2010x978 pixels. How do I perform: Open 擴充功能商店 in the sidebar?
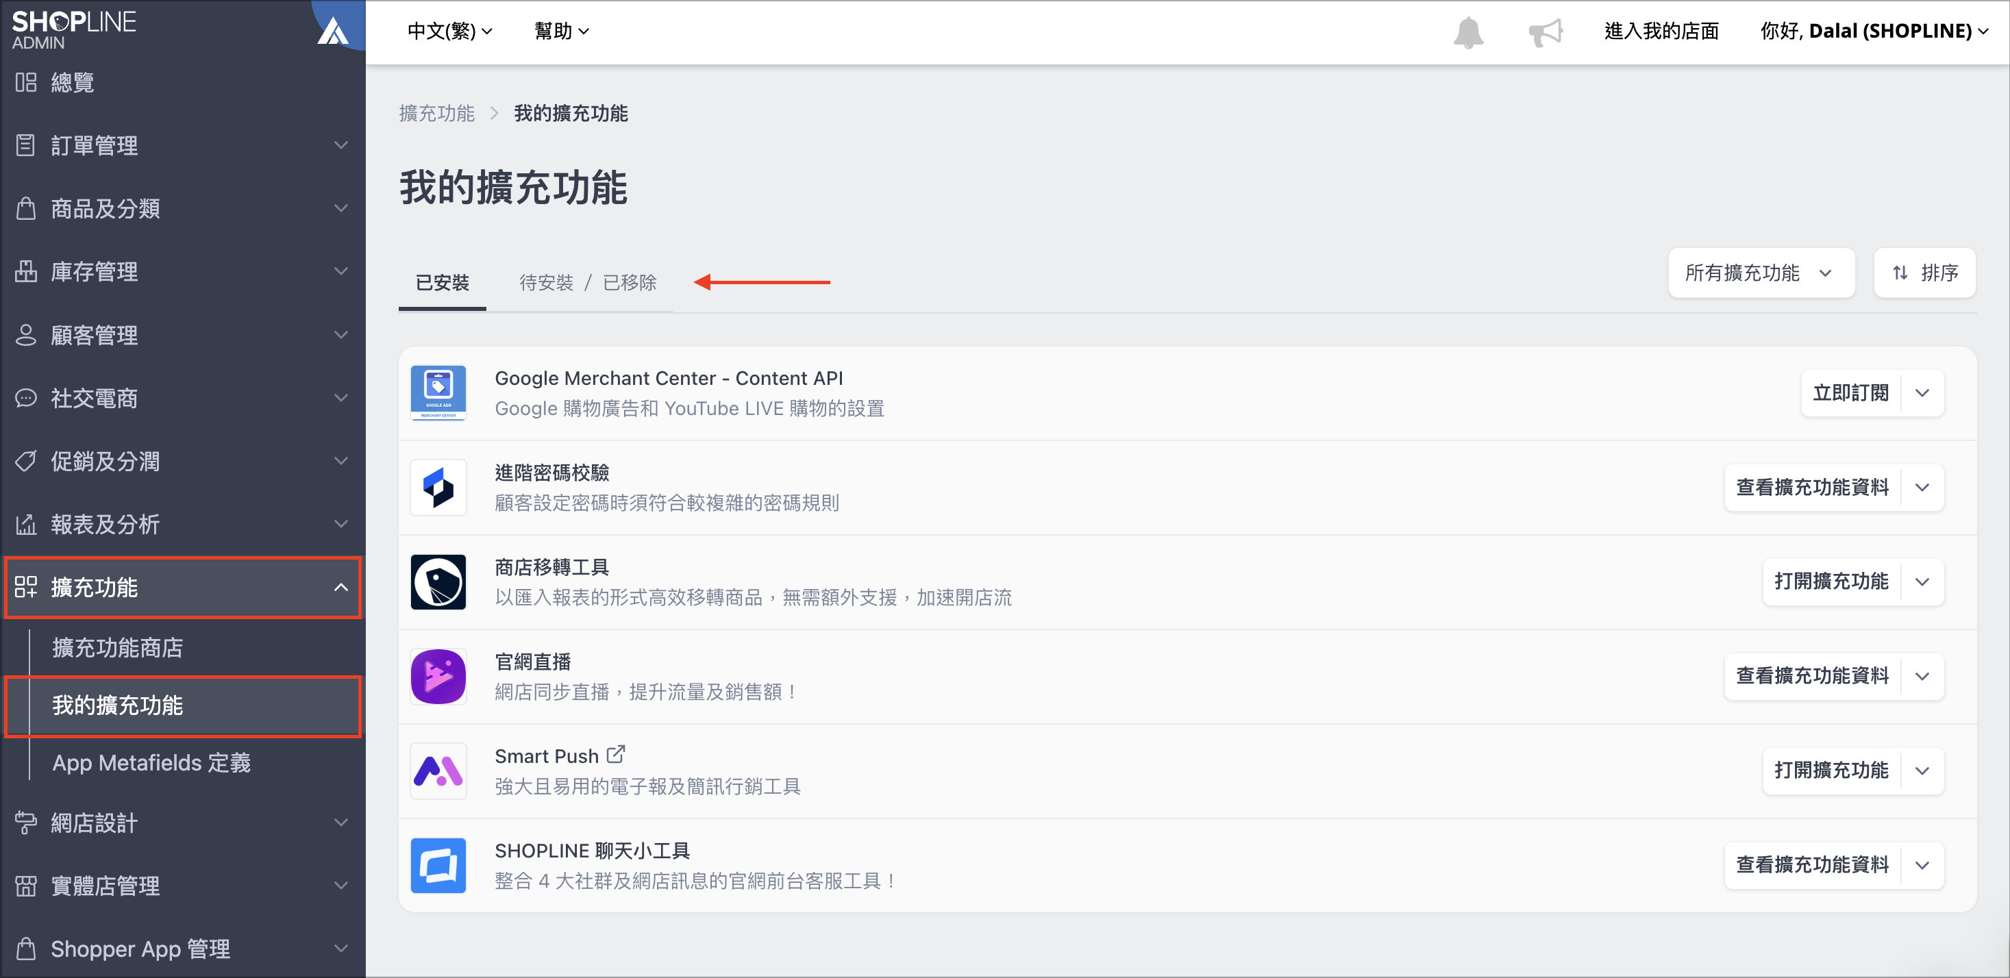pyautogui.click(x=118, y=647)
